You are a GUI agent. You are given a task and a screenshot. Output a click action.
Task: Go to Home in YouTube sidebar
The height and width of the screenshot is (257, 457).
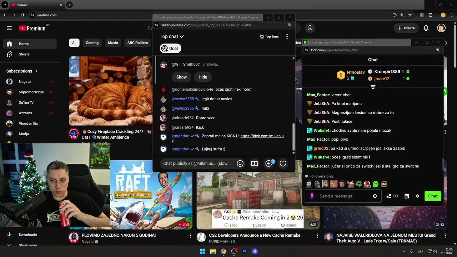coord(30,44)
